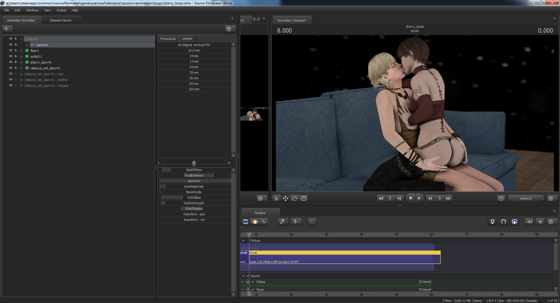Play the sherry_loops sequence

tap(419, 198)
